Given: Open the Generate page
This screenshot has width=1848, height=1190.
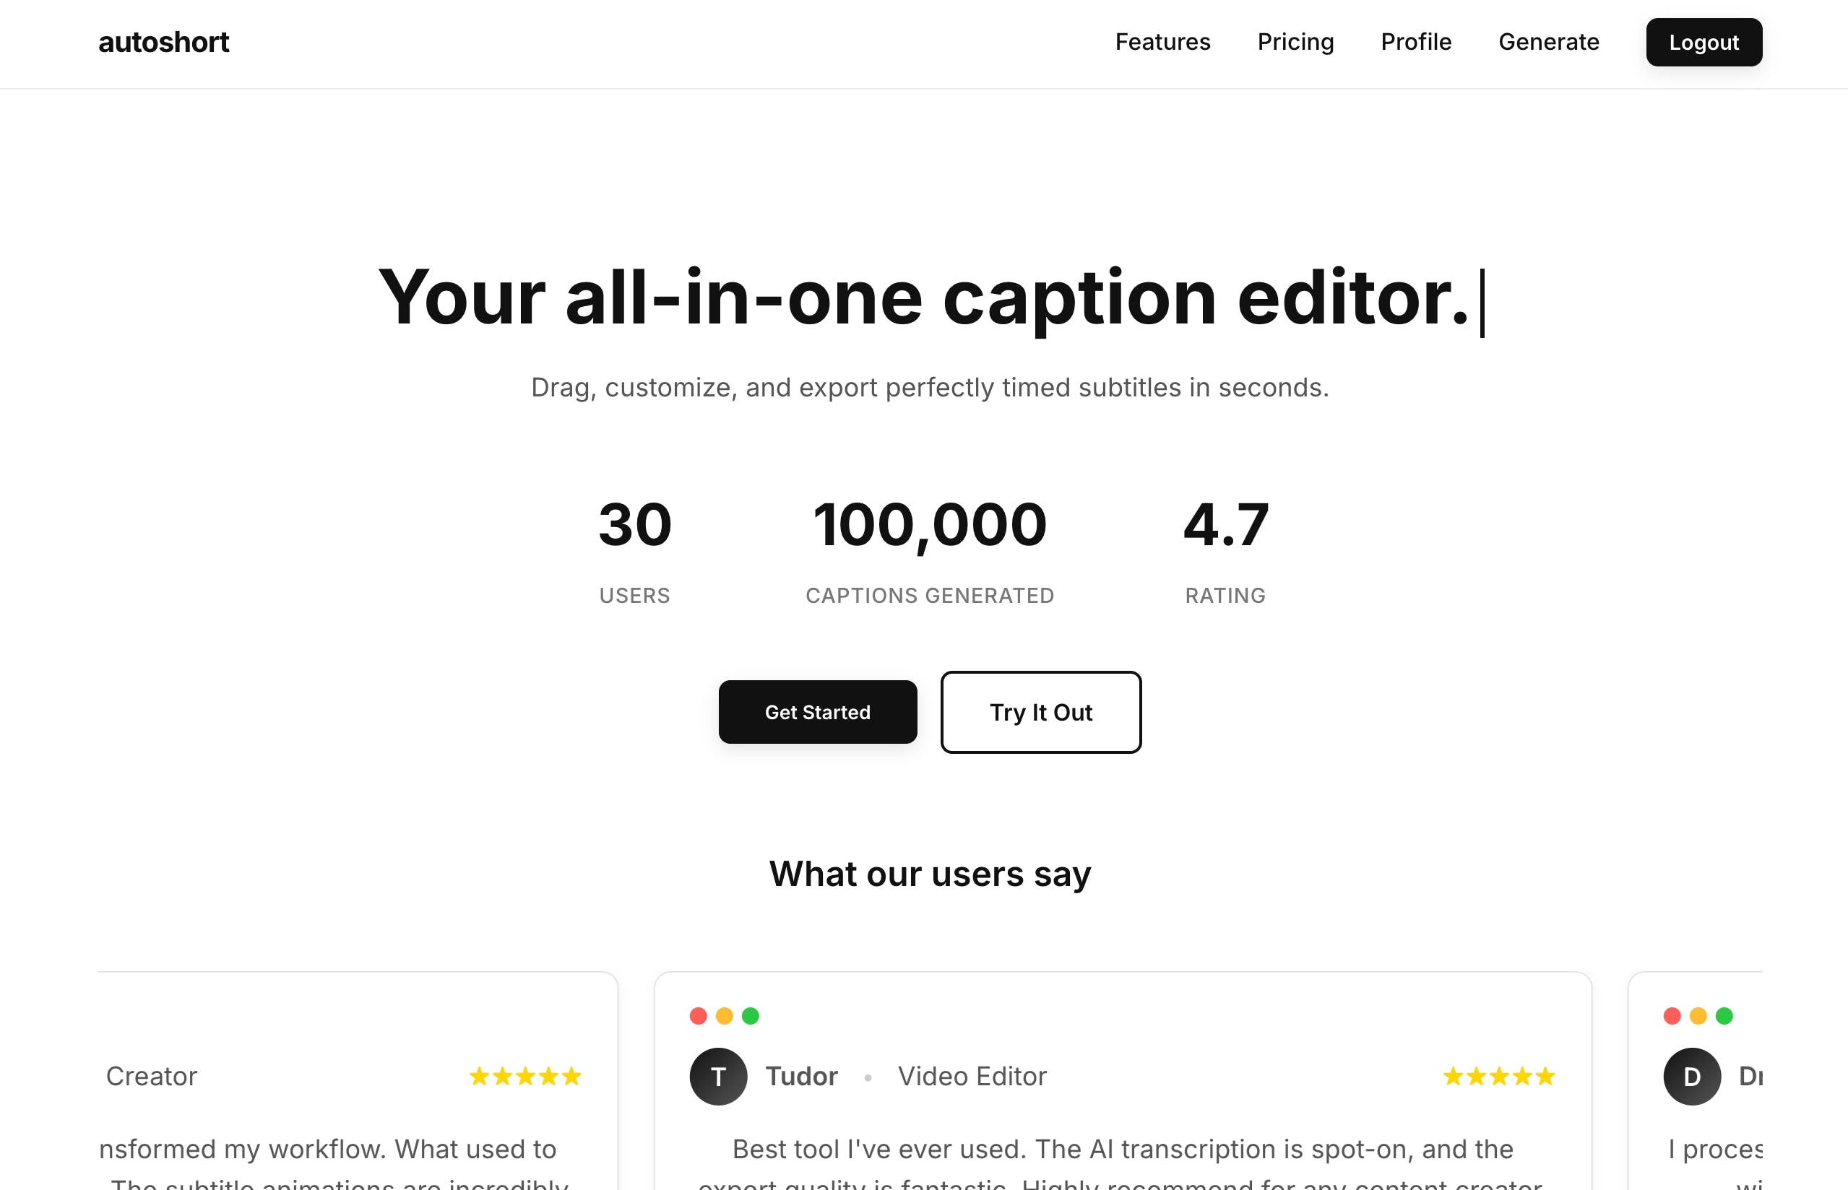Looking at the screenshot, I should pos(1548,42).
